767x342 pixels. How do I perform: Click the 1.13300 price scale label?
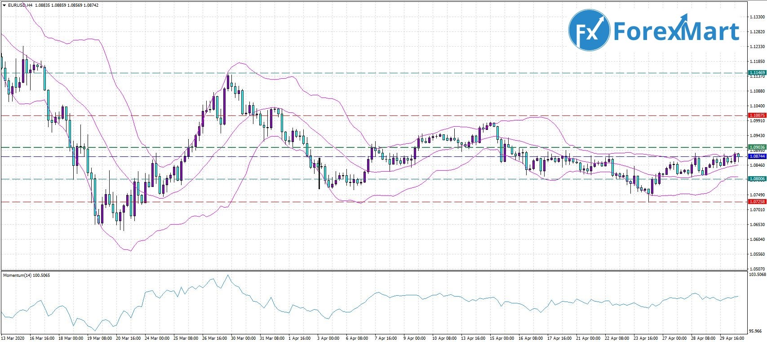(x=757, y=17)
